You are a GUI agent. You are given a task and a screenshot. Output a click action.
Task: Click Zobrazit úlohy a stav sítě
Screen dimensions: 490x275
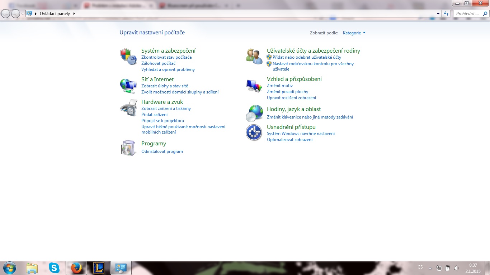[x=165, y=86]
